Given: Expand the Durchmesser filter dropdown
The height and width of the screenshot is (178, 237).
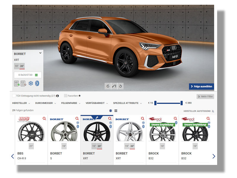Looking at the screenshot, I should [46, 103].
